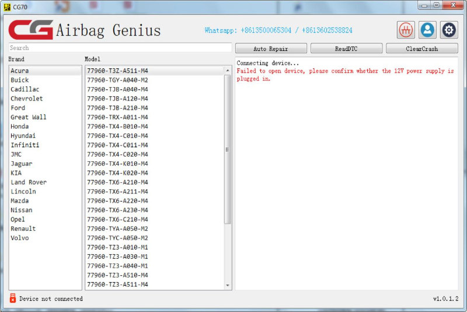Image resolution: width=467 pixels, height=312 pixels.
Task: Select model 77960-T3Z-A511-M4
Action: (x=155, y=71)
